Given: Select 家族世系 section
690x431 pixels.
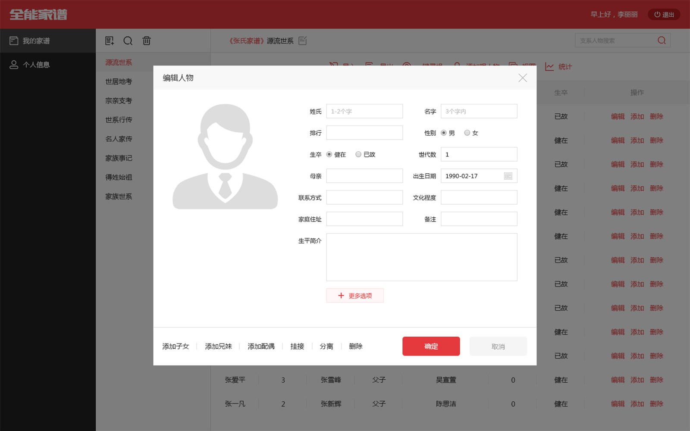Looking at the screenshot, I should click(119, 197).
